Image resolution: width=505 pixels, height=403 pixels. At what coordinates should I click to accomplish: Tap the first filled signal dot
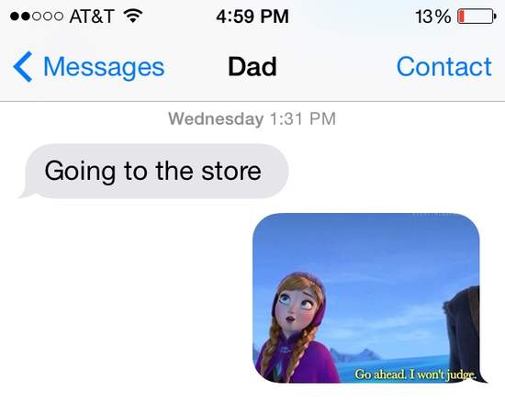15,17
